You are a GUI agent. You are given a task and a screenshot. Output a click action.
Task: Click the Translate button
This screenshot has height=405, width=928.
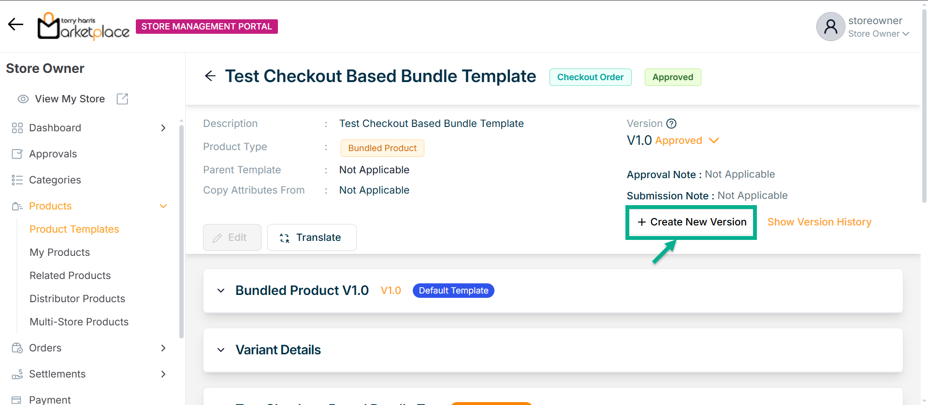312,237
